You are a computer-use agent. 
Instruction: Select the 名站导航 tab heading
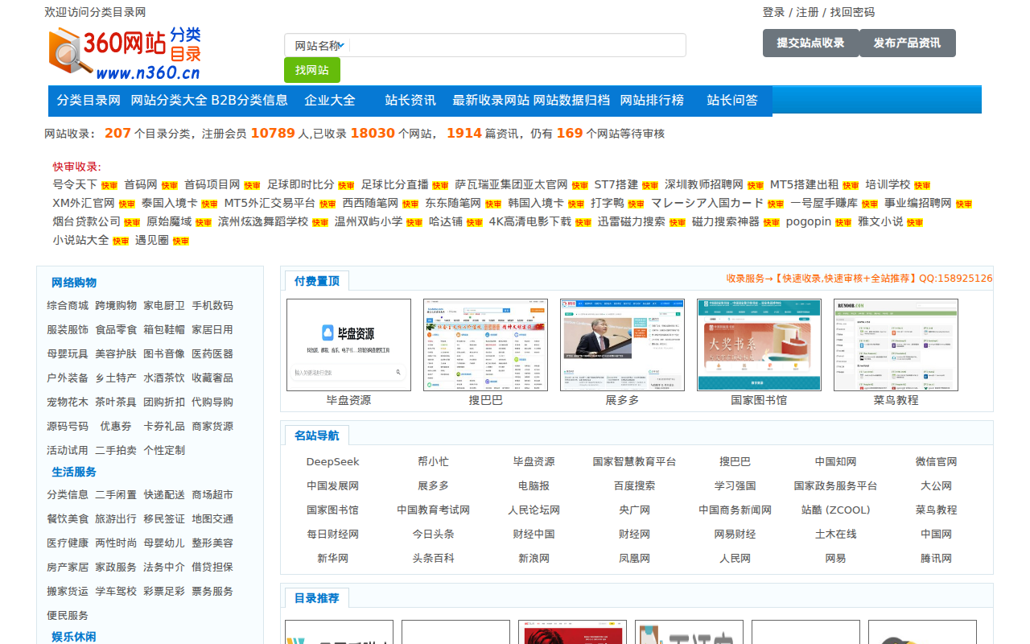coord(317,436)
